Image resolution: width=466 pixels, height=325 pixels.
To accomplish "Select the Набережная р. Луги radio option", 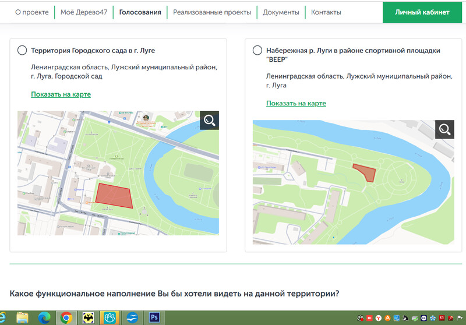I will [x=257, y=51].
